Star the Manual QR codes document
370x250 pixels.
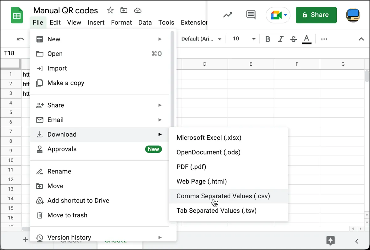pyautogui.click(x=110, y=10)
